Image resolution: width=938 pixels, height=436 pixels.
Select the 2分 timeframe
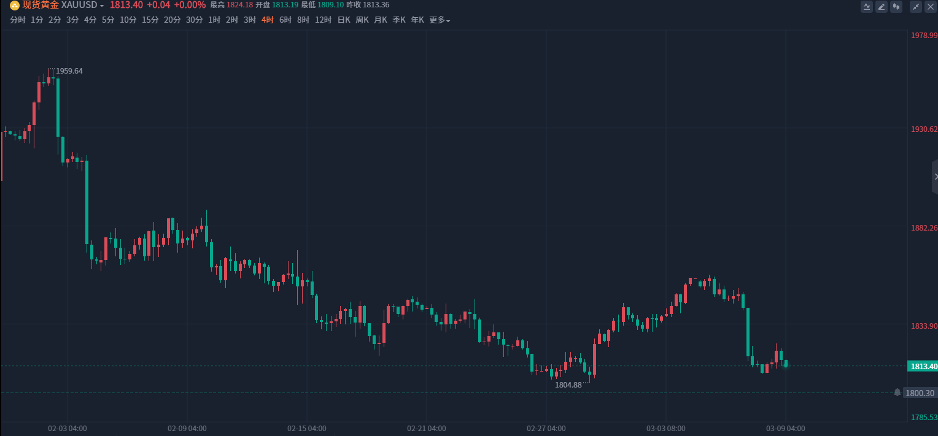(x=55, y=20)
